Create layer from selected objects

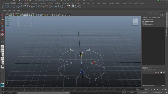(x=164, y=72)
